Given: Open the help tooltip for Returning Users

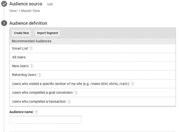Looking at the screenshot, I should coord(39,75).
